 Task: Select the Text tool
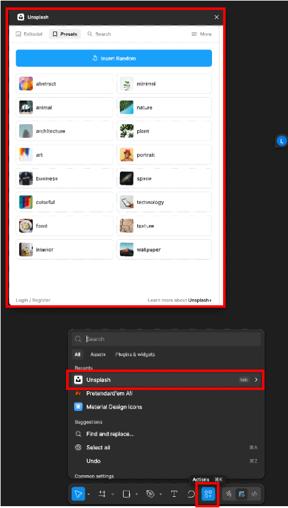[174, 494]
